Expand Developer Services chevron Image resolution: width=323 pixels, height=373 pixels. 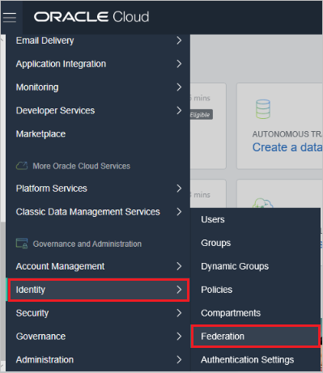[x=179, y=111]
